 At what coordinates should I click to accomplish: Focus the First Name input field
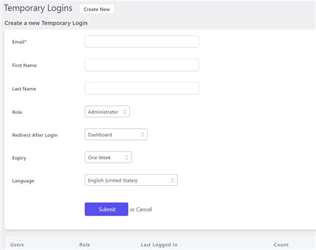pos(142,65)
